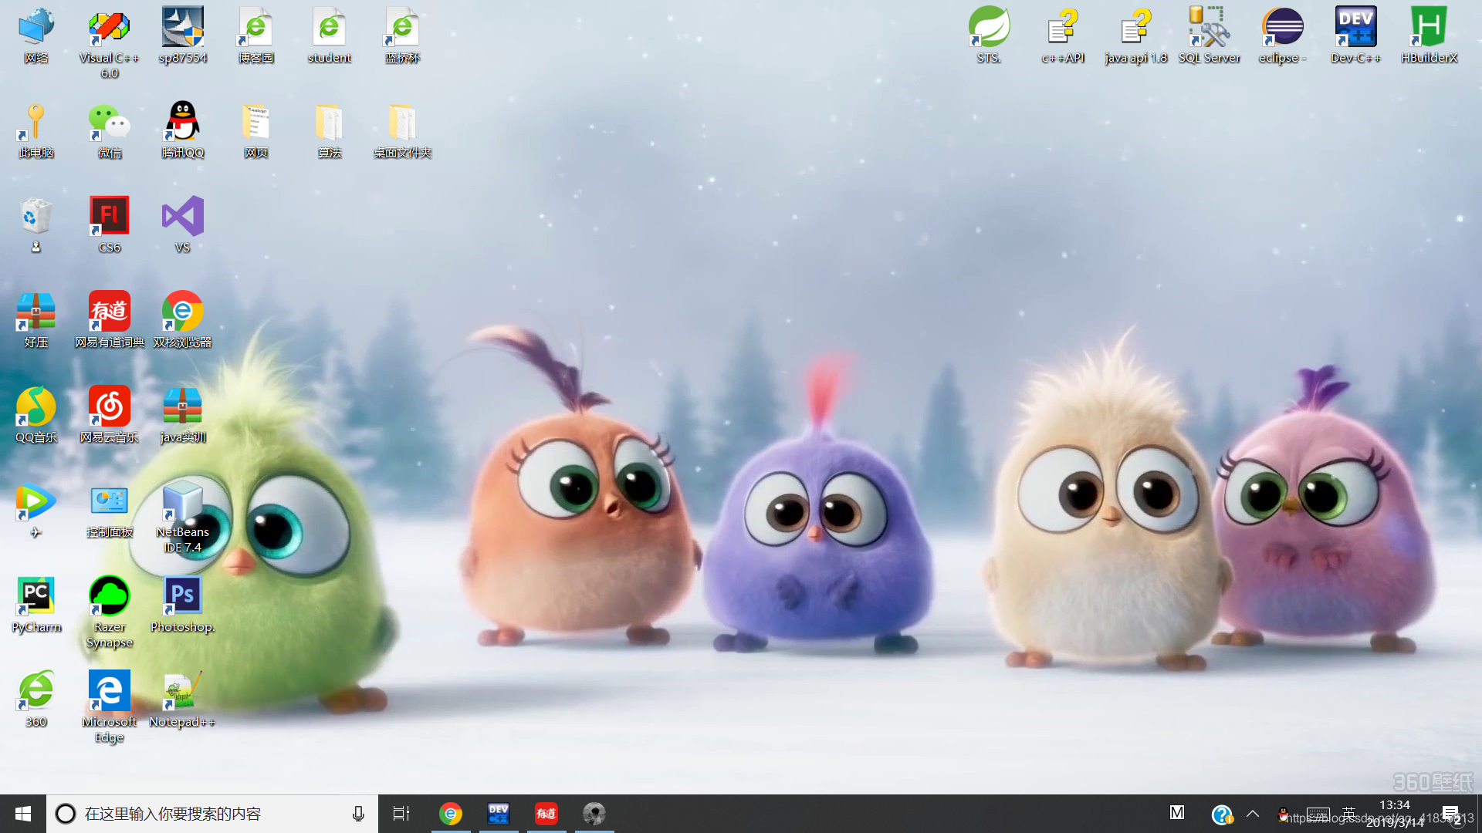Screen dimensions: 1482x833
Task: Open the notification action center
Action: click(1451, 814)
